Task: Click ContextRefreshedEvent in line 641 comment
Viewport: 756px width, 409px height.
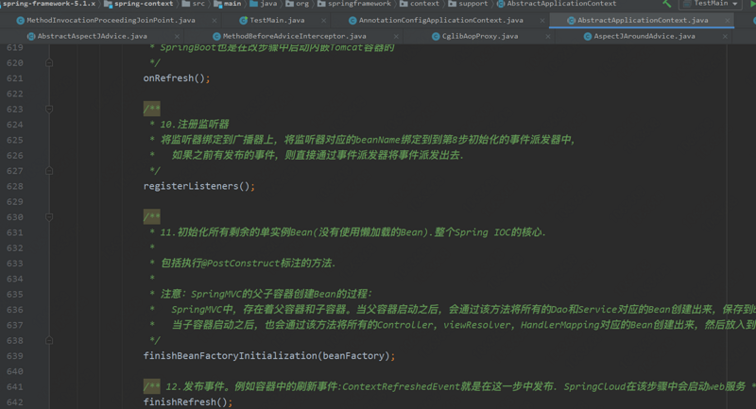Action: [x=401, y=386]
